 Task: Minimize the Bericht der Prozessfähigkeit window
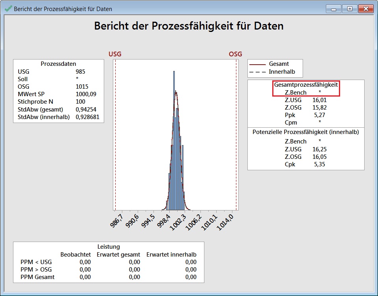[334, 9]
